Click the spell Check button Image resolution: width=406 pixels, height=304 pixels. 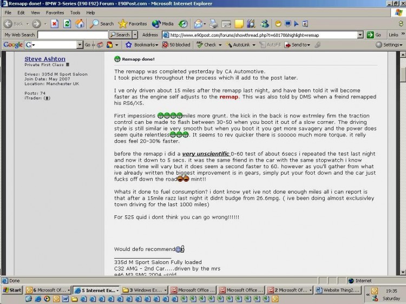tap(206, 45)
